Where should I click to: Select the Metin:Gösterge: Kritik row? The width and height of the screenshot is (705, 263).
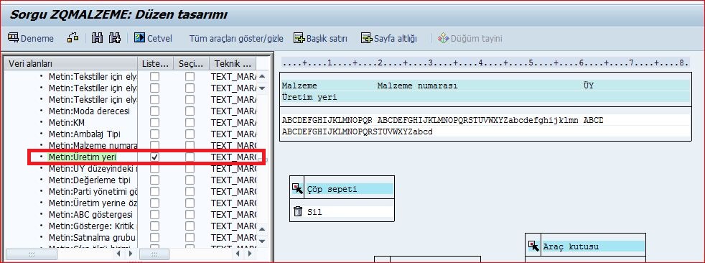point(91,226)
